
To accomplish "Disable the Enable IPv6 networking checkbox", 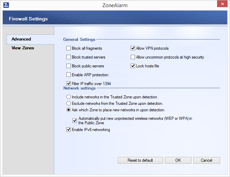I will [69, 130].
